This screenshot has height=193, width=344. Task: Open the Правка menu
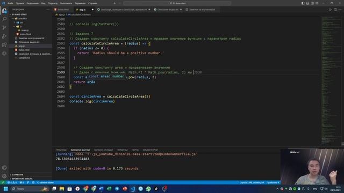tap(20, 3)
